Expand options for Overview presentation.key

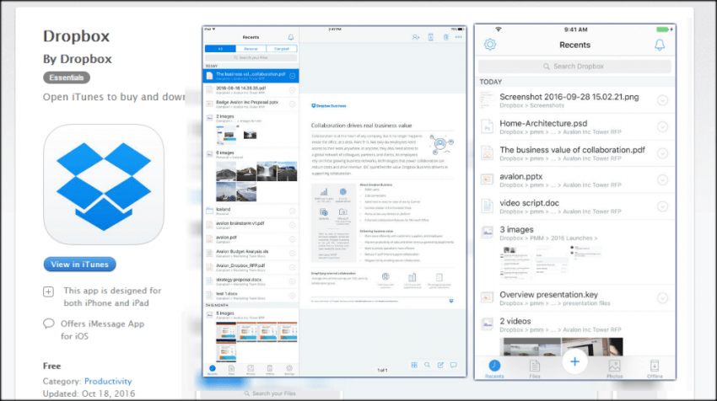pos(662,298)
